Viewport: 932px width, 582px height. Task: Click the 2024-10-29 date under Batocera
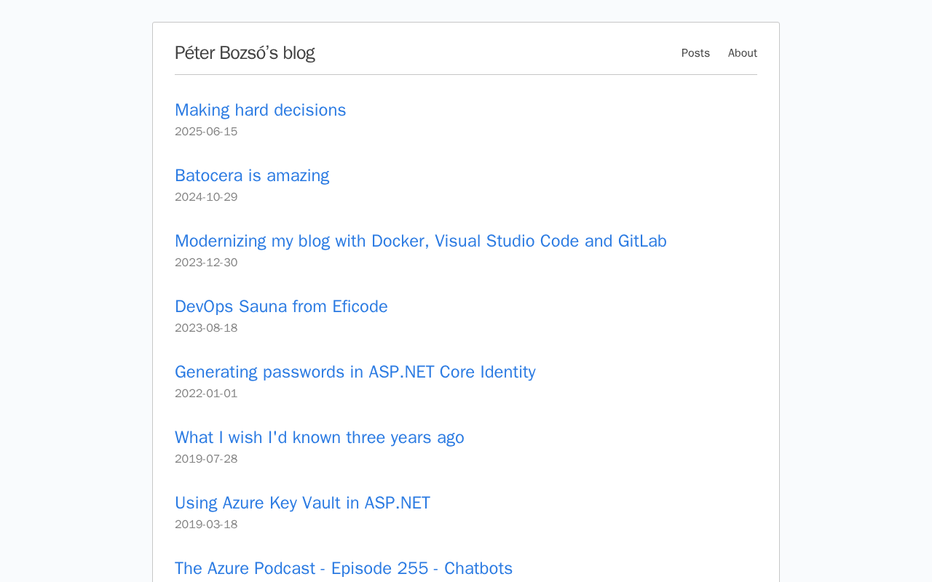[x=206, y=197]
